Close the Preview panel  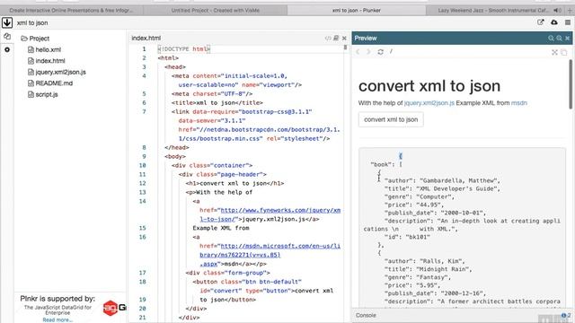(x=567, y=38)
